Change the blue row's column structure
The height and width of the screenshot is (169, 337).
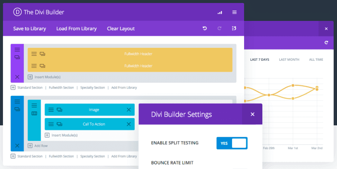34,113
